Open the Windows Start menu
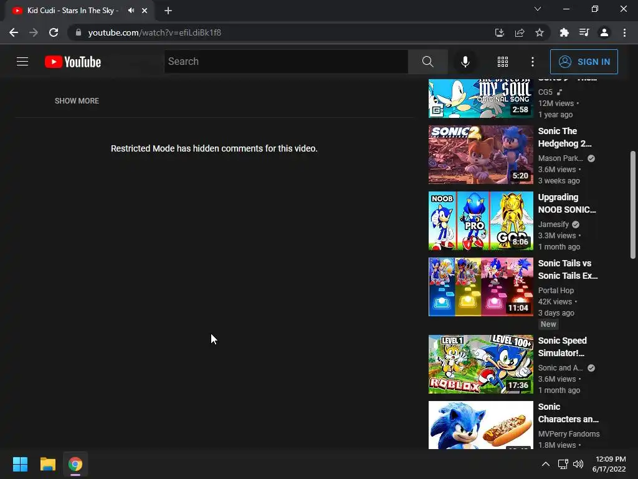638x479 pixels. pyautogui.click(x=20, y=464)
